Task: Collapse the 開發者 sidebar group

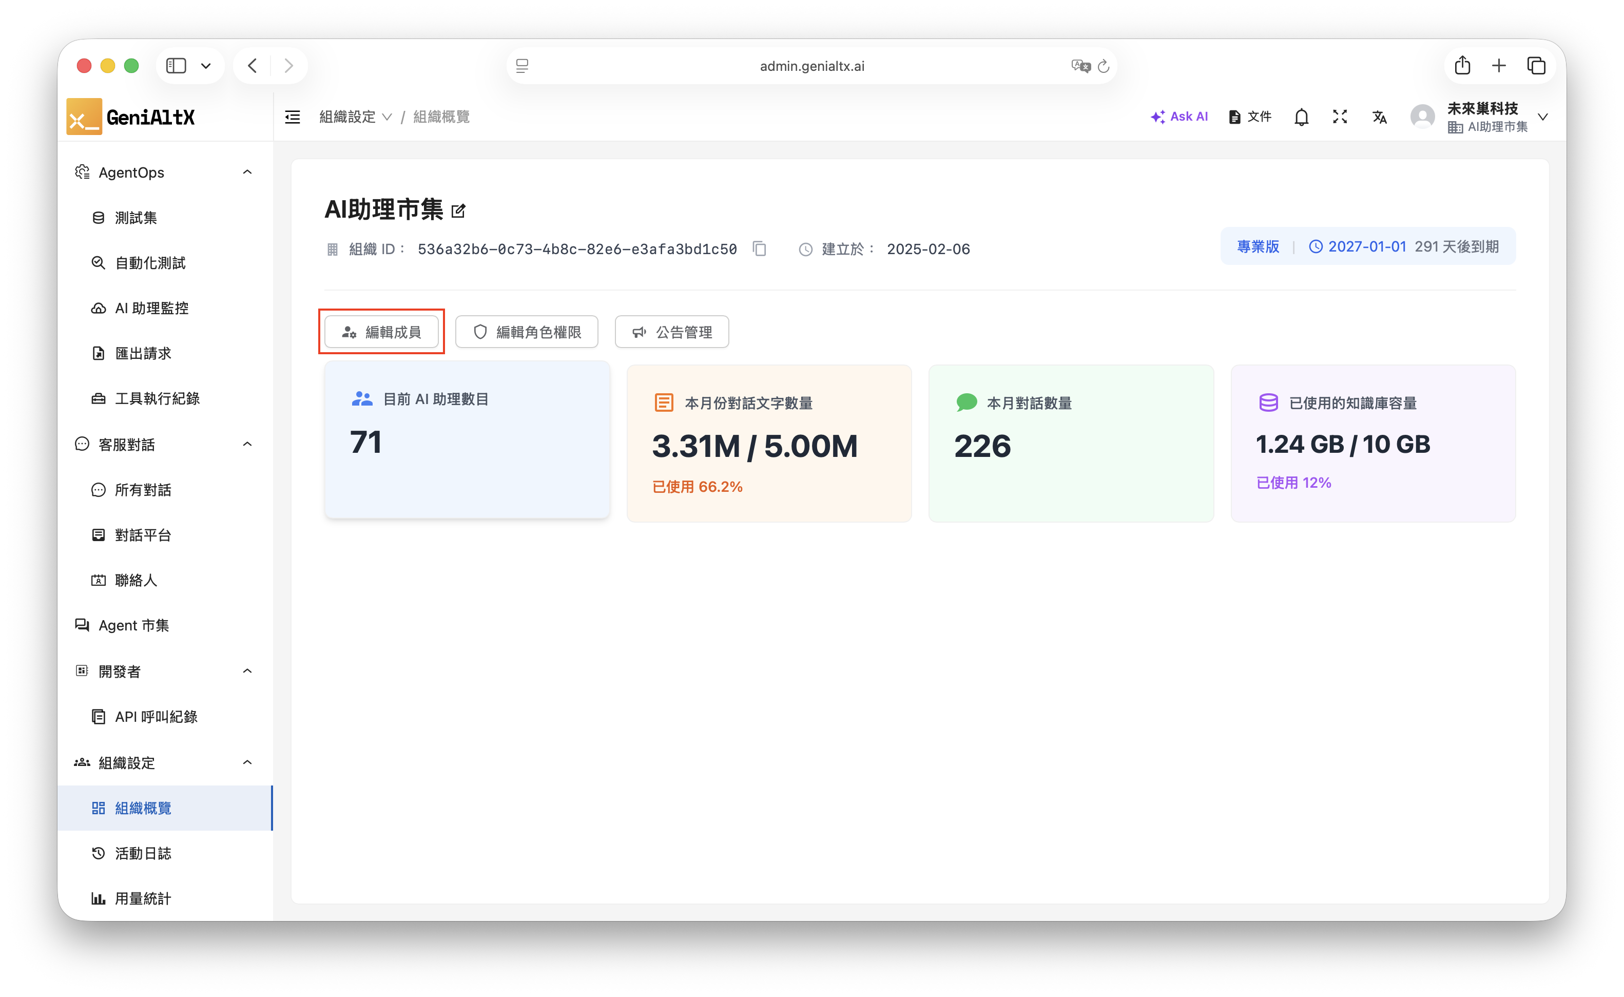Action: pos(247,670)
